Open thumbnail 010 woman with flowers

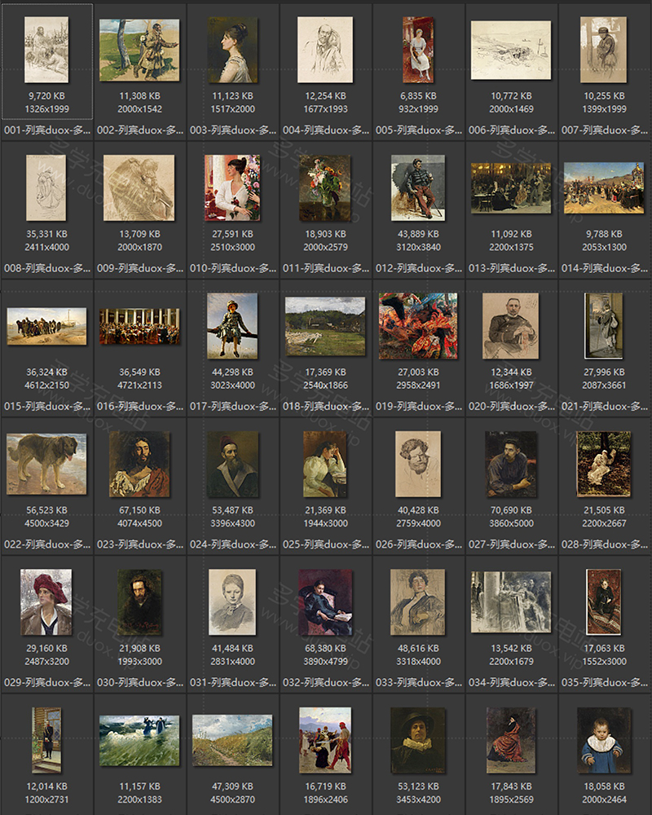click(232, 187)
